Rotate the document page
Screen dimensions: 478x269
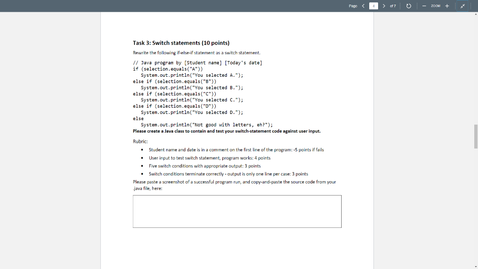(408, 6)
